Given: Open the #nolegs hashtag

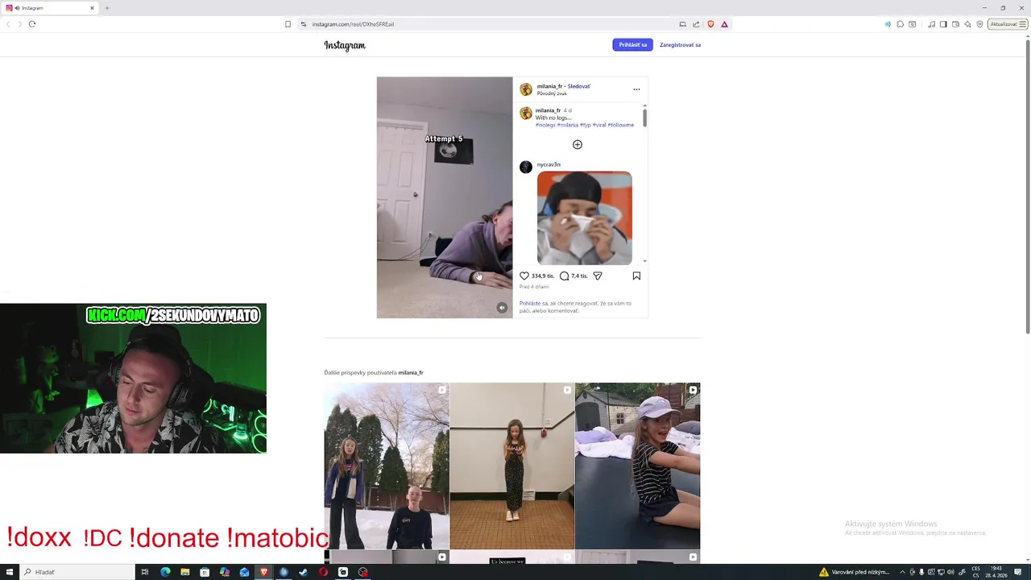Looking at the screenshot, I should (545, 125).
